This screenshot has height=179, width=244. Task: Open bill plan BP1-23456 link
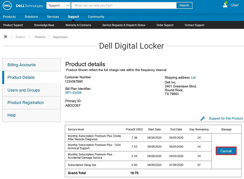pos(74,93)
